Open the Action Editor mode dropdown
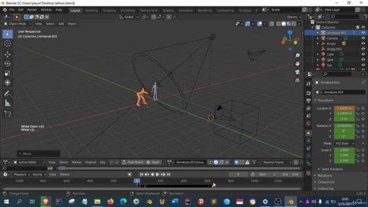Screen dimensions: 368x207 [29, 162]
